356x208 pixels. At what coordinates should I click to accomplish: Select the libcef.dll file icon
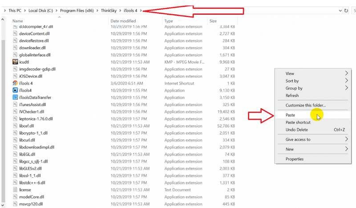click(15, 126)
